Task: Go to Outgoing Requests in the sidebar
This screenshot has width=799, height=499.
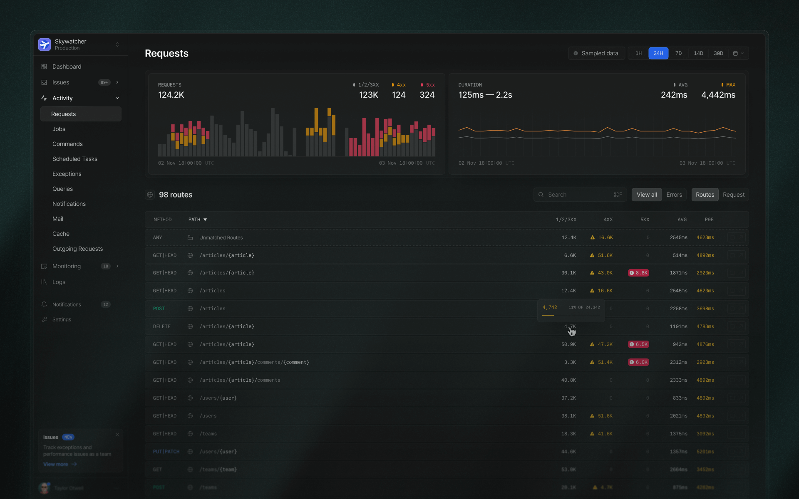Action: (x=77, y=249)
